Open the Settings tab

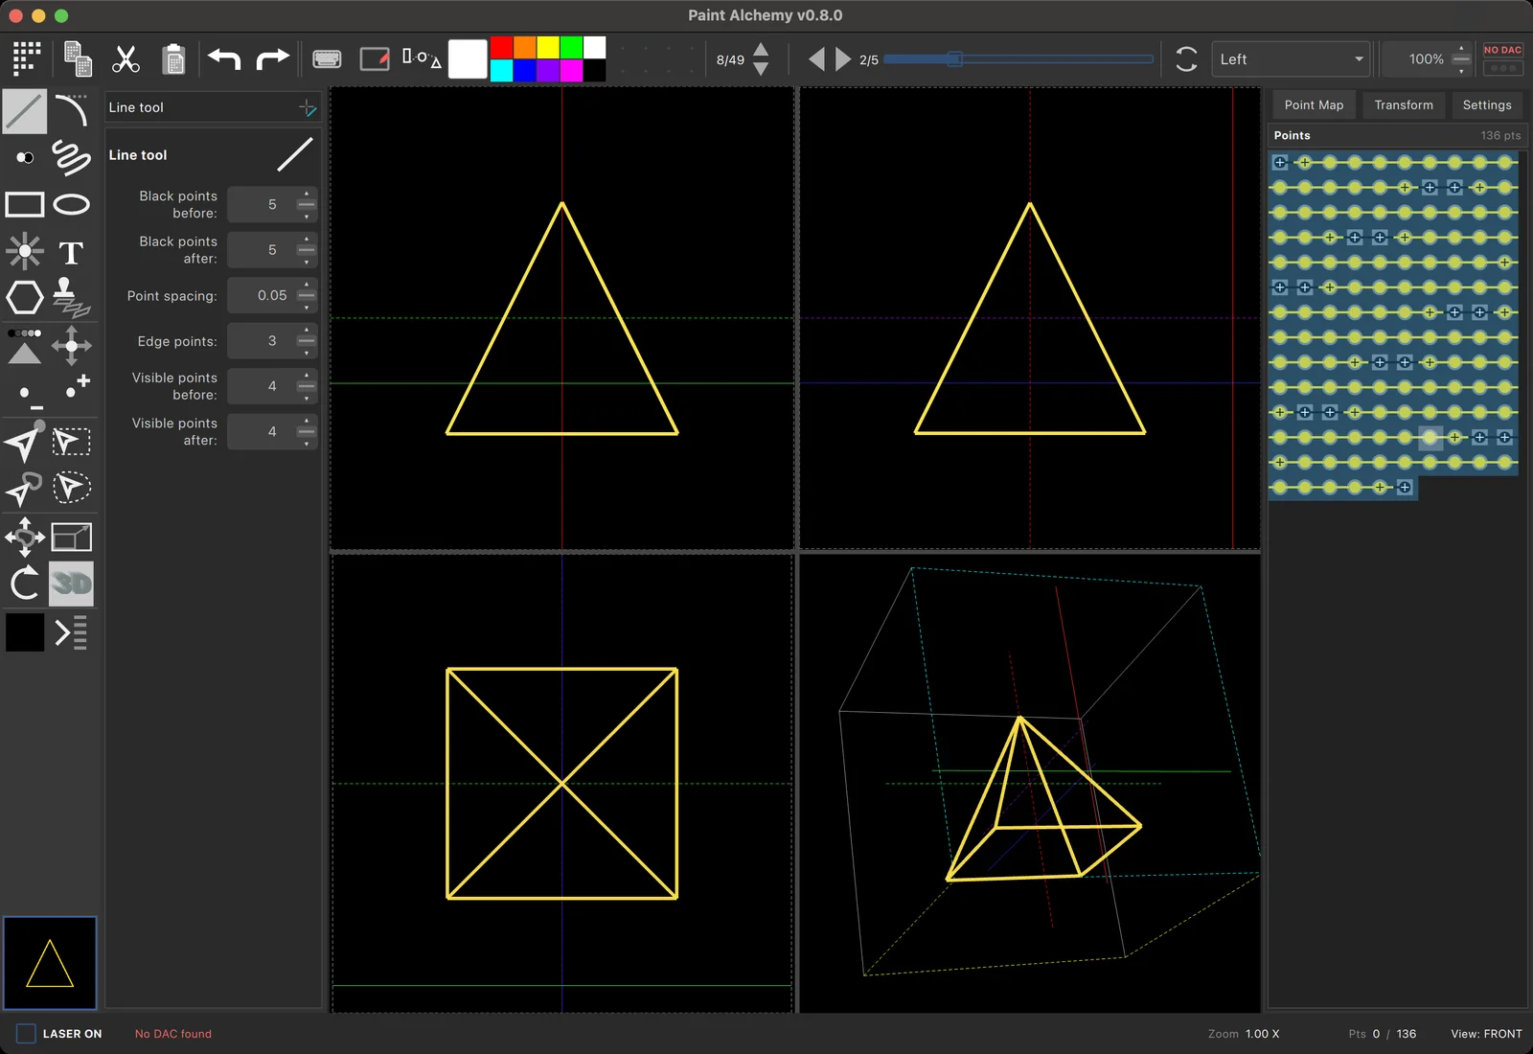coord(1487,105)
